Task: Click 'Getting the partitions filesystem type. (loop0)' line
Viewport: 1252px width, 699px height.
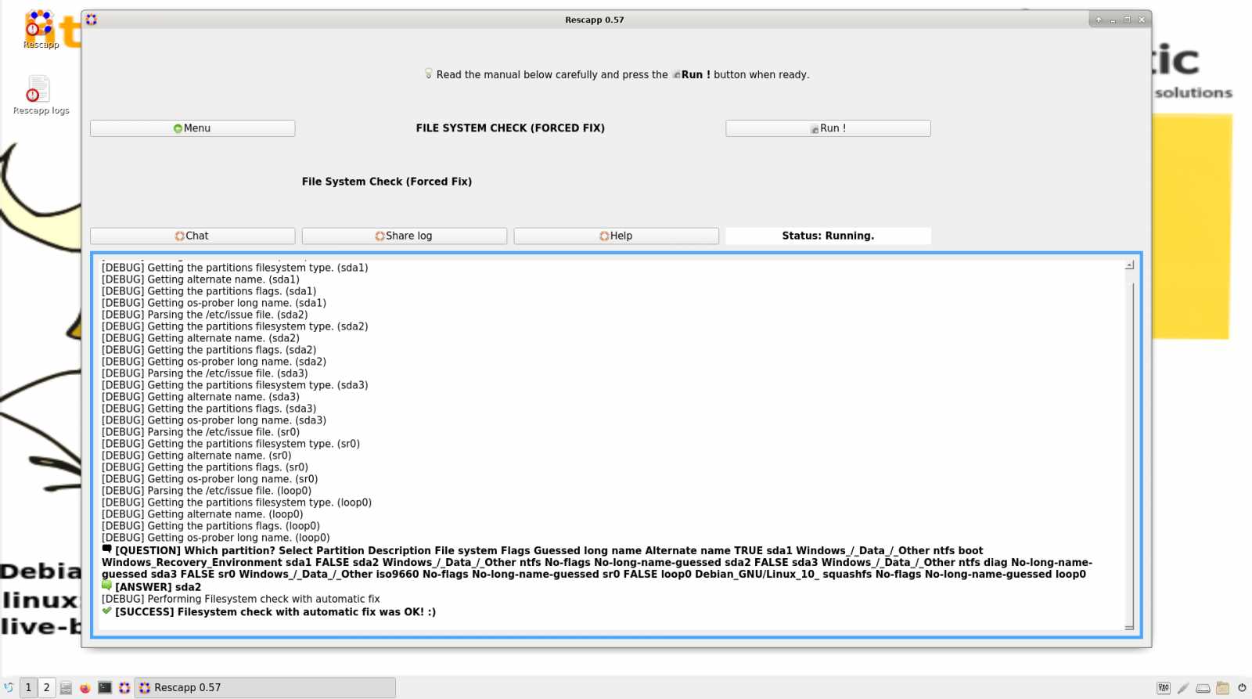Action: pyautogui.click(x=236, y=503)
